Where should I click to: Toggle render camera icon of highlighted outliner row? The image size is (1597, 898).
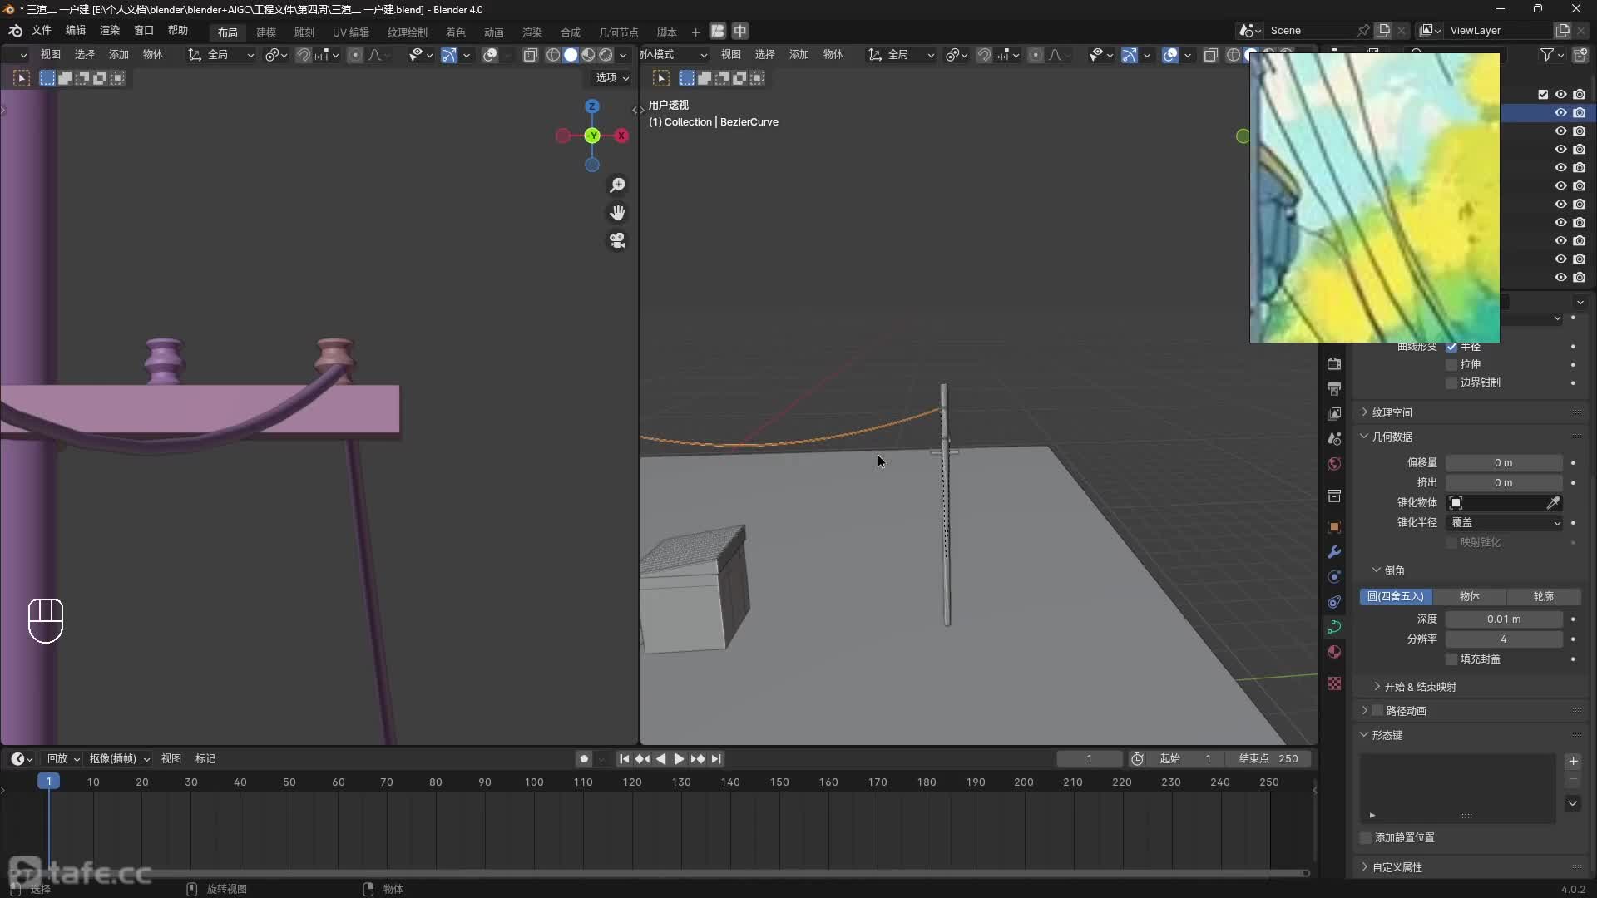coord(1579,112)
